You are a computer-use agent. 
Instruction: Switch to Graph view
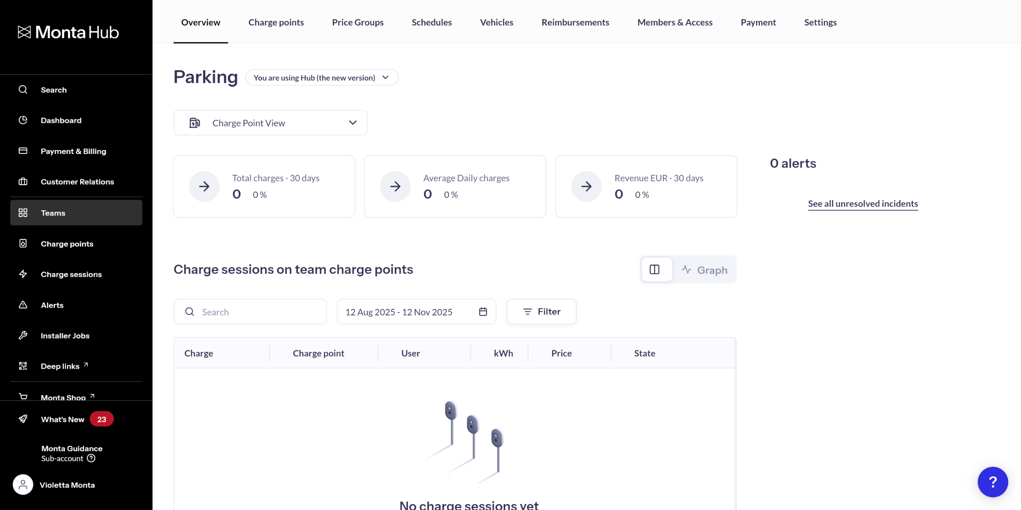tap(705, 270)
